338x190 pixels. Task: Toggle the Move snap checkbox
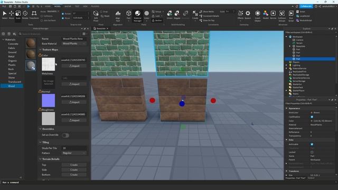click(63, 18)
